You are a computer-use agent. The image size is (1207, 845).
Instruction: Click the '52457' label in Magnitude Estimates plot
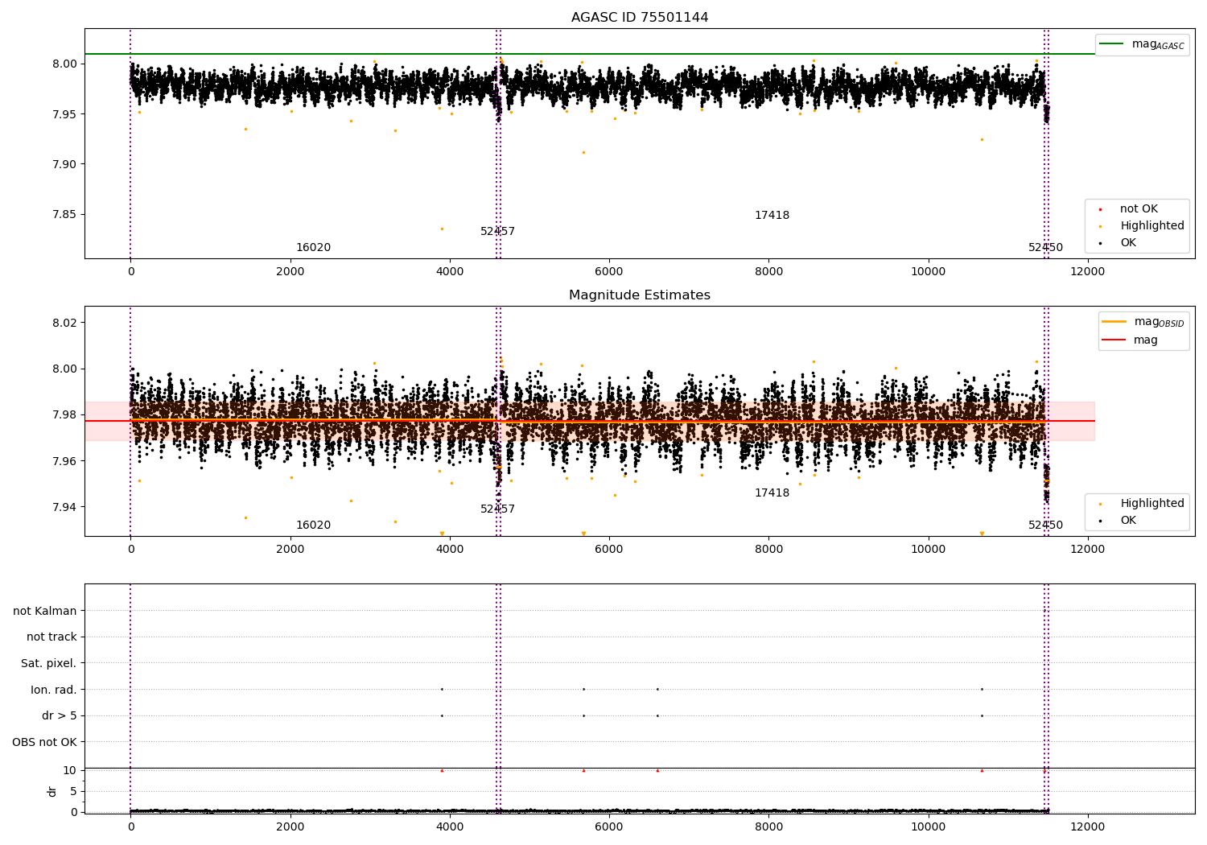[497, 509]
